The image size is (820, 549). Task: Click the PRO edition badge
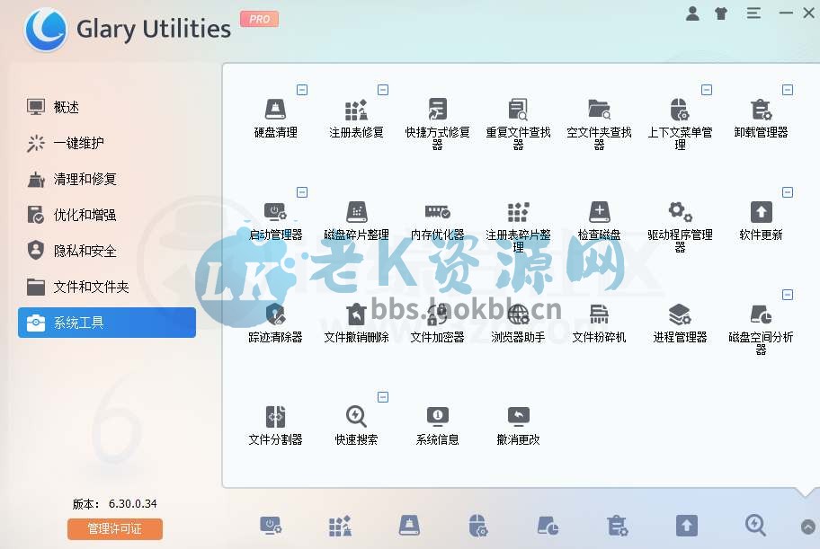(x=259, y=19)
